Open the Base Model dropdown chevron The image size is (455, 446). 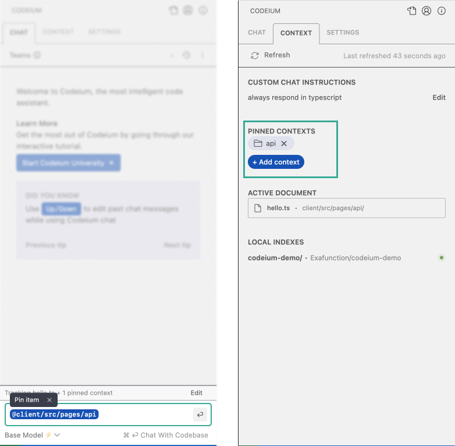[57, 435]
